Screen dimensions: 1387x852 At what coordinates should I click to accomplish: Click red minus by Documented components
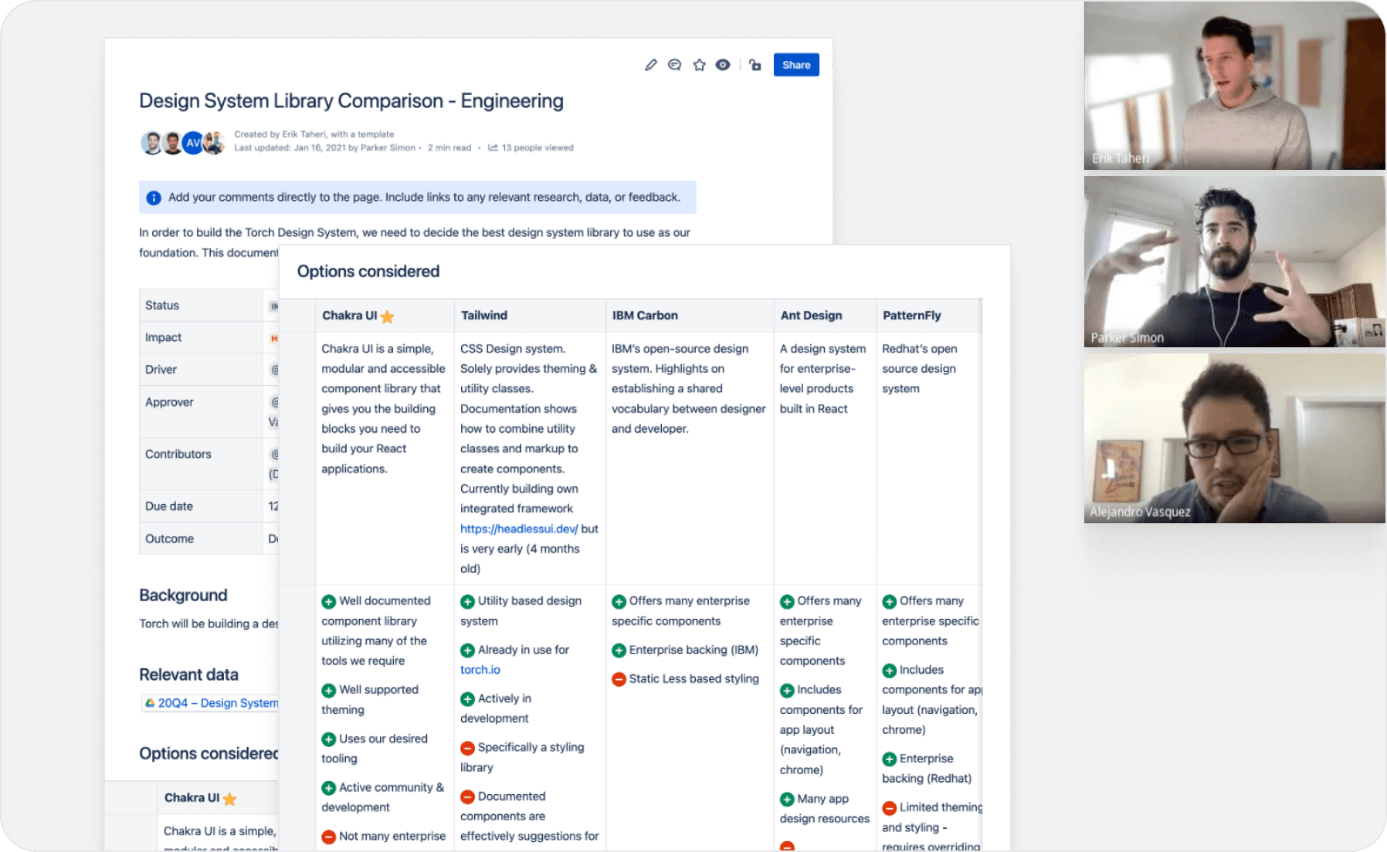click(x=467, y=796)
